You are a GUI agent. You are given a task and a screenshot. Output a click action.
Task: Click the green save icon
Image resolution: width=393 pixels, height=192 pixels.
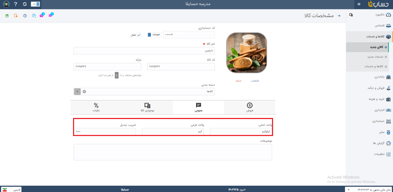pyautogui.click(x=7, y=16)
